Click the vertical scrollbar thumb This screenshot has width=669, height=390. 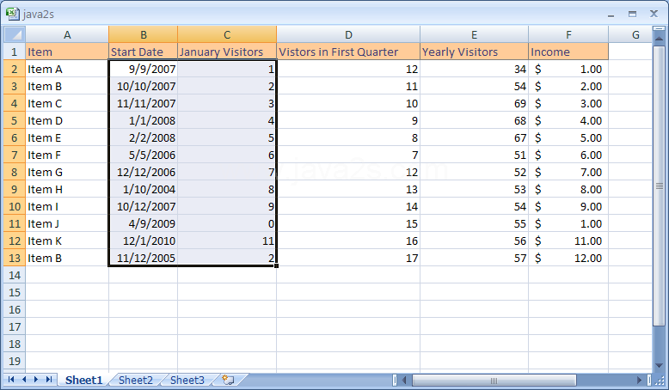(x=659, y=186)
